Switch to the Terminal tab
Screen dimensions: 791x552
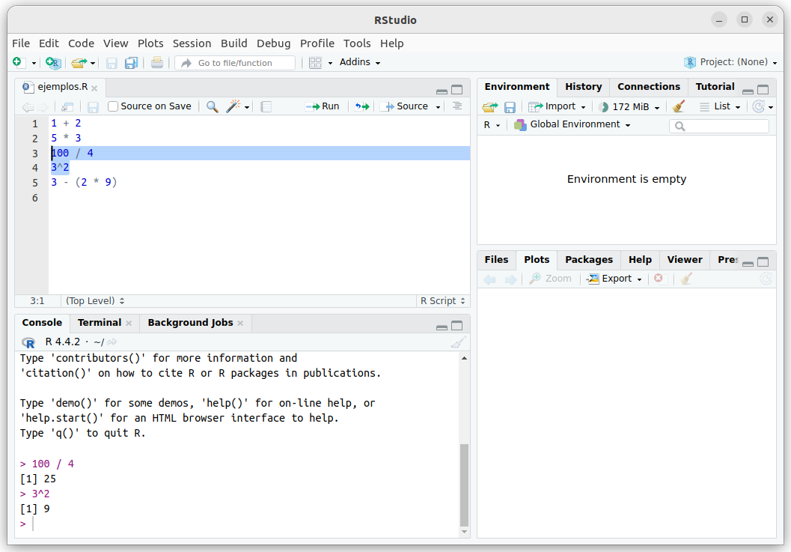pos(100,323)
